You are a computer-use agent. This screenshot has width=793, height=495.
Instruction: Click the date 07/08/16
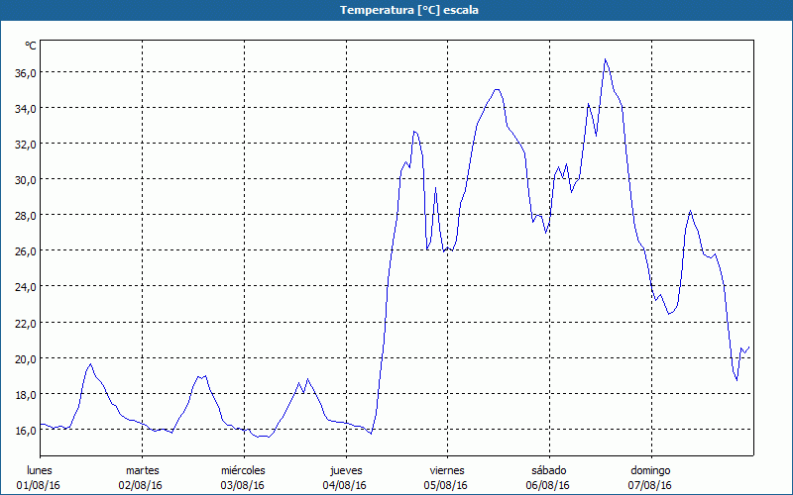(x=650, y=485)
